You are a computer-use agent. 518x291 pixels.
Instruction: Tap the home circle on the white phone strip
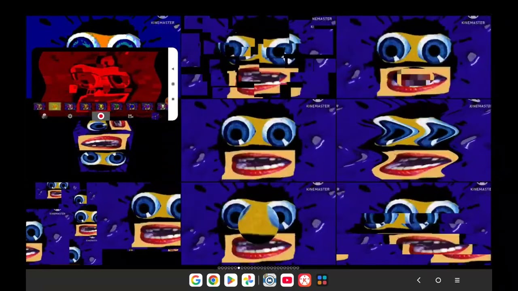tap(173, 84)
